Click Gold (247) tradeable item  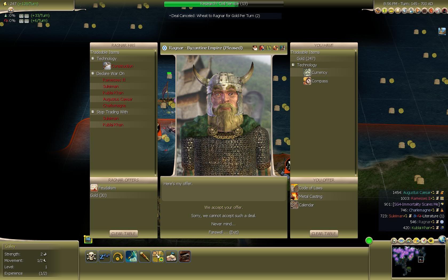(306, 58)
